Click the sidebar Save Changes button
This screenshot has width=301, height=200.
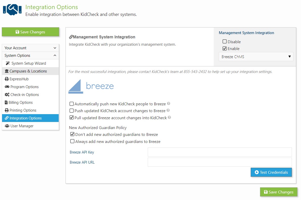point(31,32)
